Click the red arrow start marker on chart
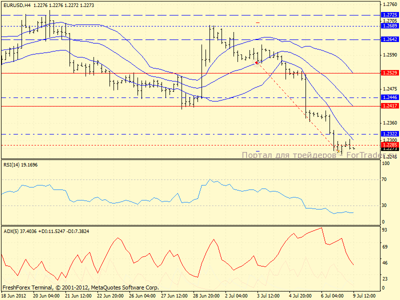The height and width of the screenshot is (300, 400). 256,62
